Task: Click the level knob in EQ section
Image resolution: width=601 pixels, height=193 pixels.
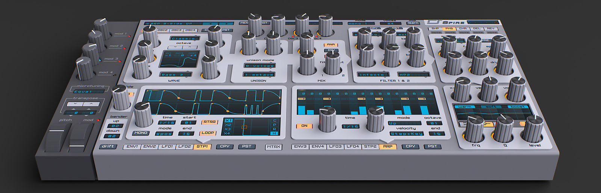Action: pos(533,129)
